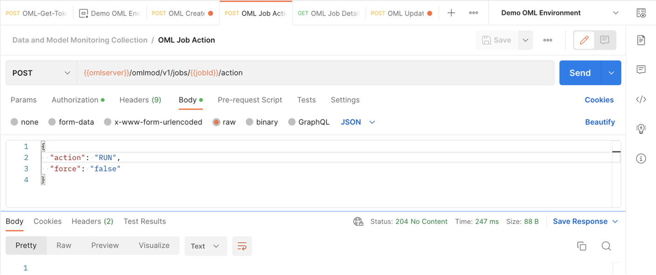Show the code snippet panel icon

(x=641, y=99)
